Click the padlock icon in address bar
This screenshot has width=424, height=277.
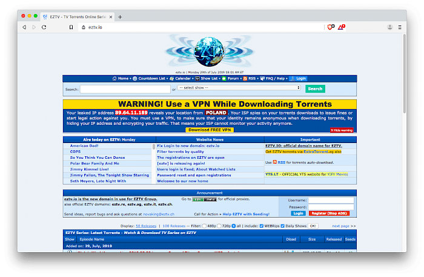84,27
